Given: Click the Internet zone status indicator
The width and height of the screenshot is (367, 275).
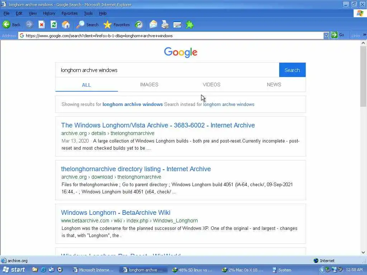Looking at the screenshot, I should pos(324,261).
